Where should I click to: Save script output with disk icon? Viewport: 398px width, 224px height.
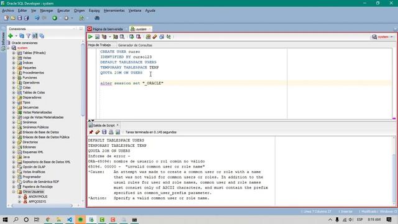(x=104, y=132)
